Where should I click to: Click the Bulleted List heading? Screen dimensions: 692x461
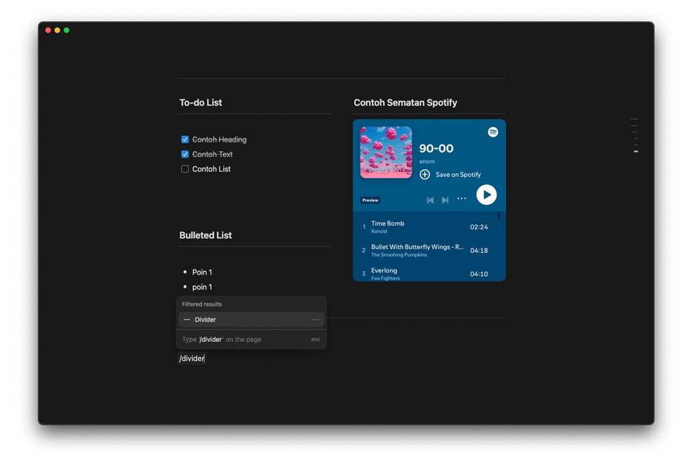[x=205, y=235]
